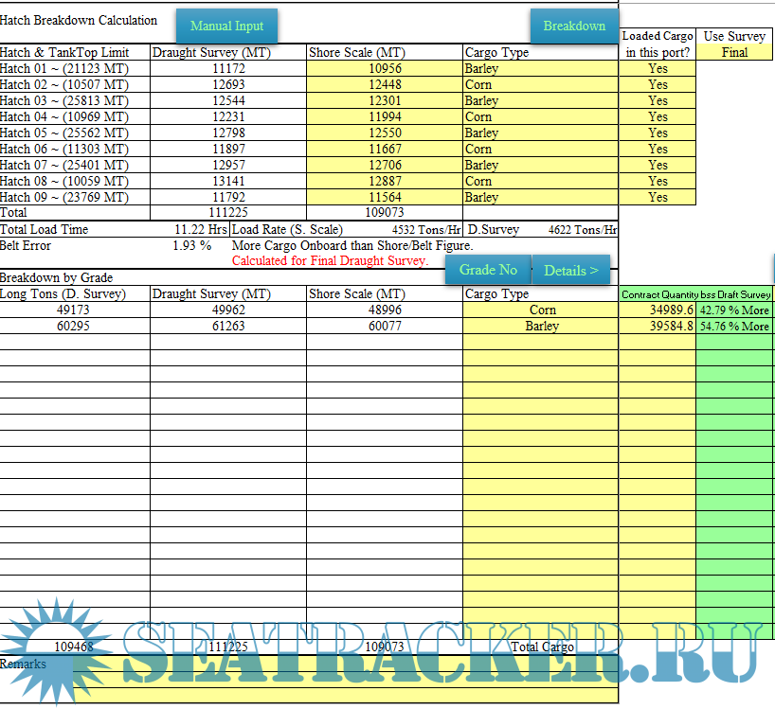
Task: Click the Manual Input button
Action: [226, 26]
